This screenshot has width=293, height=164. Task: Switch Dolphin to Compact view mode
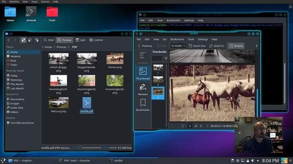pos(30,40)
